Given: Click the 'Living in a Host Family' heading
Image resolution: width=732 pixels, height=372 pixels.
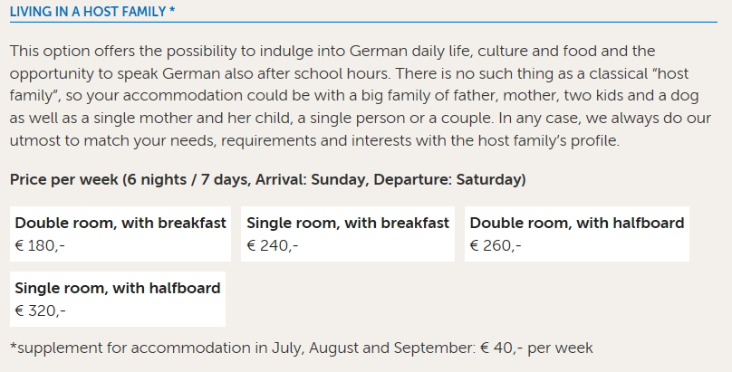Looking at the screenshot, I should click(92, 11).
